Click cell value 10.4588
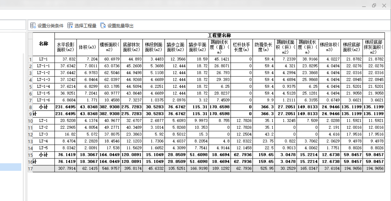 (x=110, y=100)
